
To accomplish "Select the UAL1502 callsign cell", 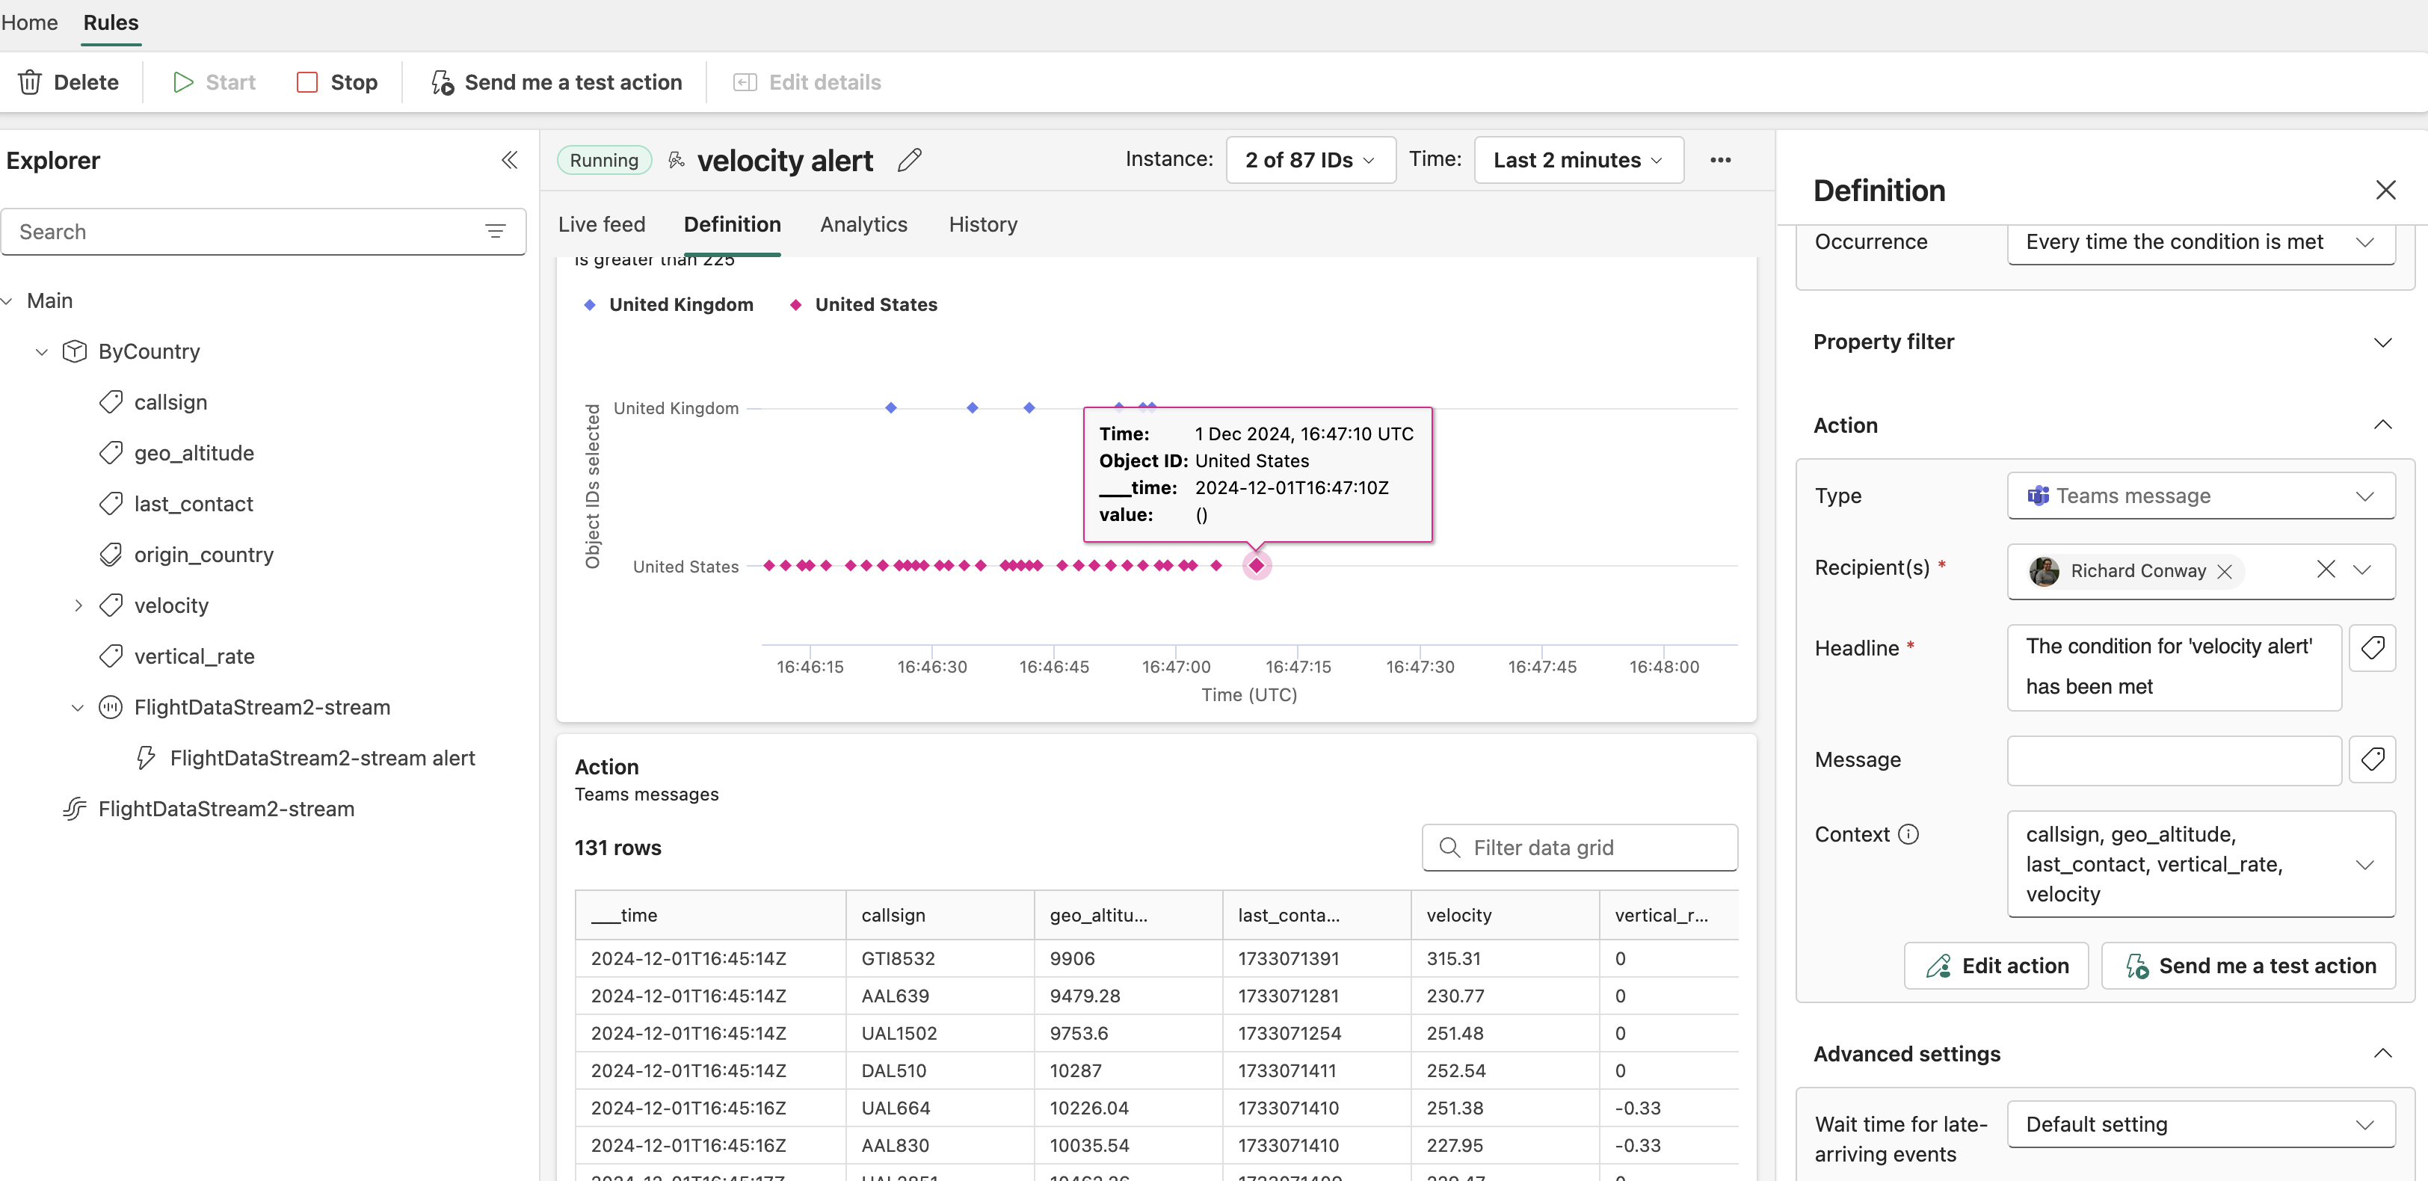I will click(x=940, y=1033).
